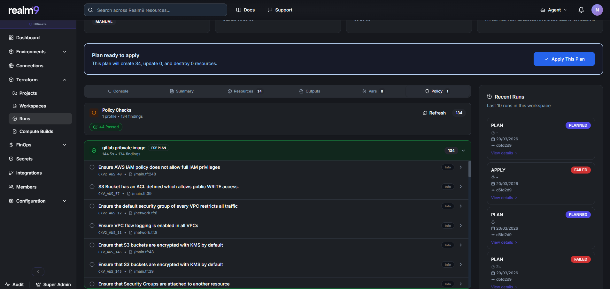Image resolution: width=610 pixels, height=289 pixels.
Task: Click info icon beside S3 Bucket ACL finding
Action: pos(92,187)
